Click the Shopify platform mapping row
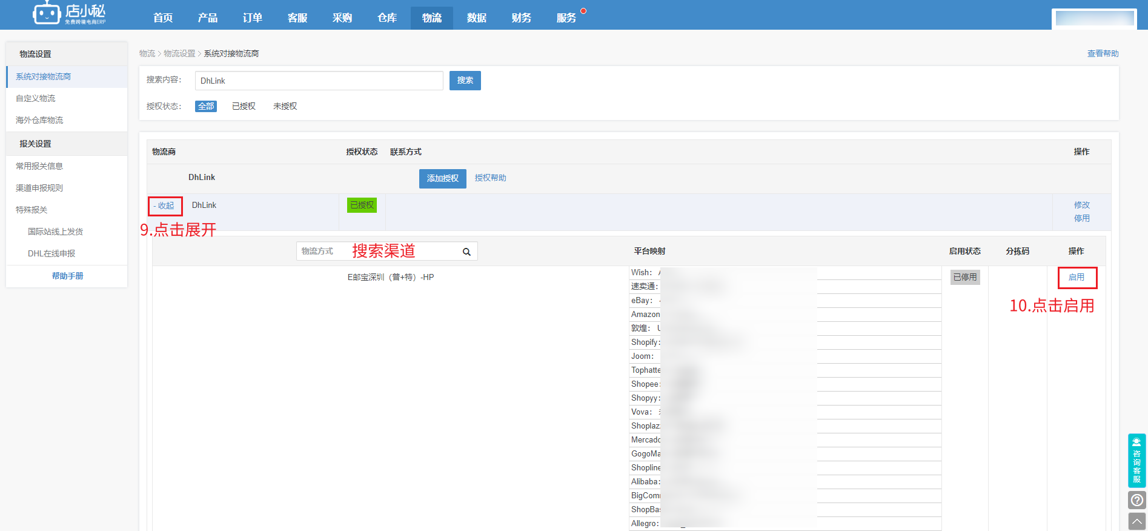 tap(785, 342)
